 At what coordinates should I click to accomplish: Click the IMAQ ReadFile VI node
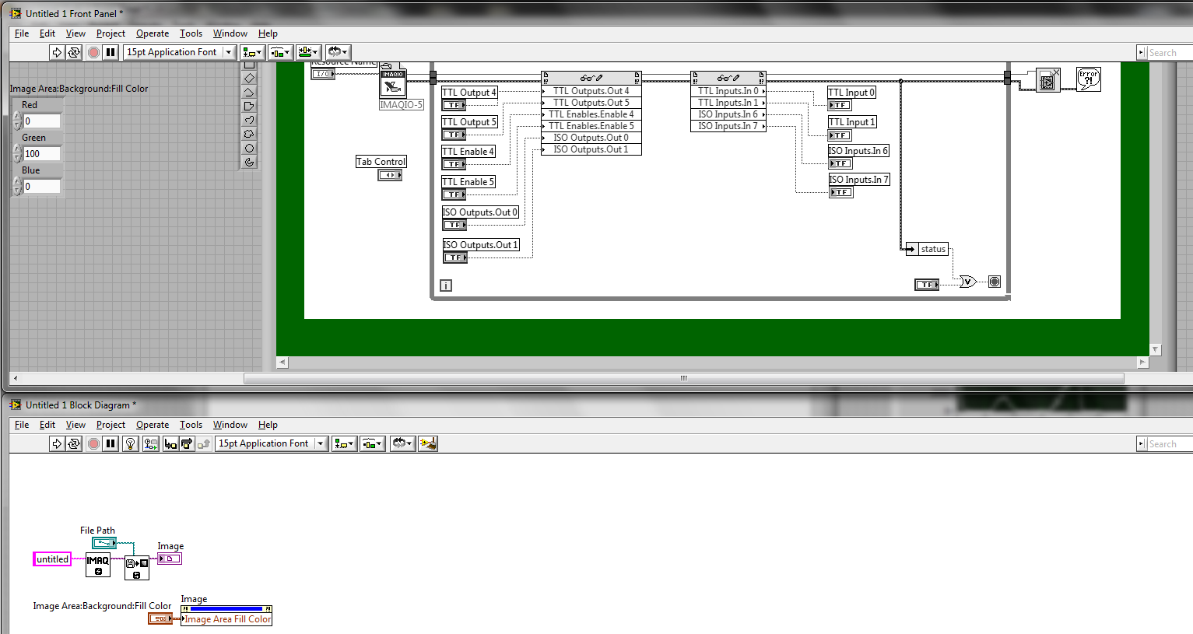coord(137,568)
